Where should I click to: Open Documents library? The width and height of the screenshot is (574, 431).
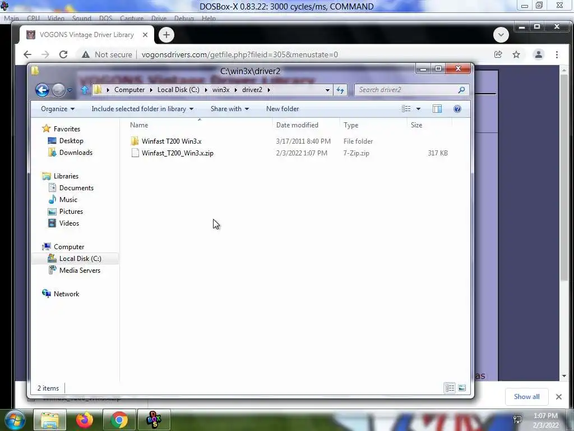tap(76, 188)
